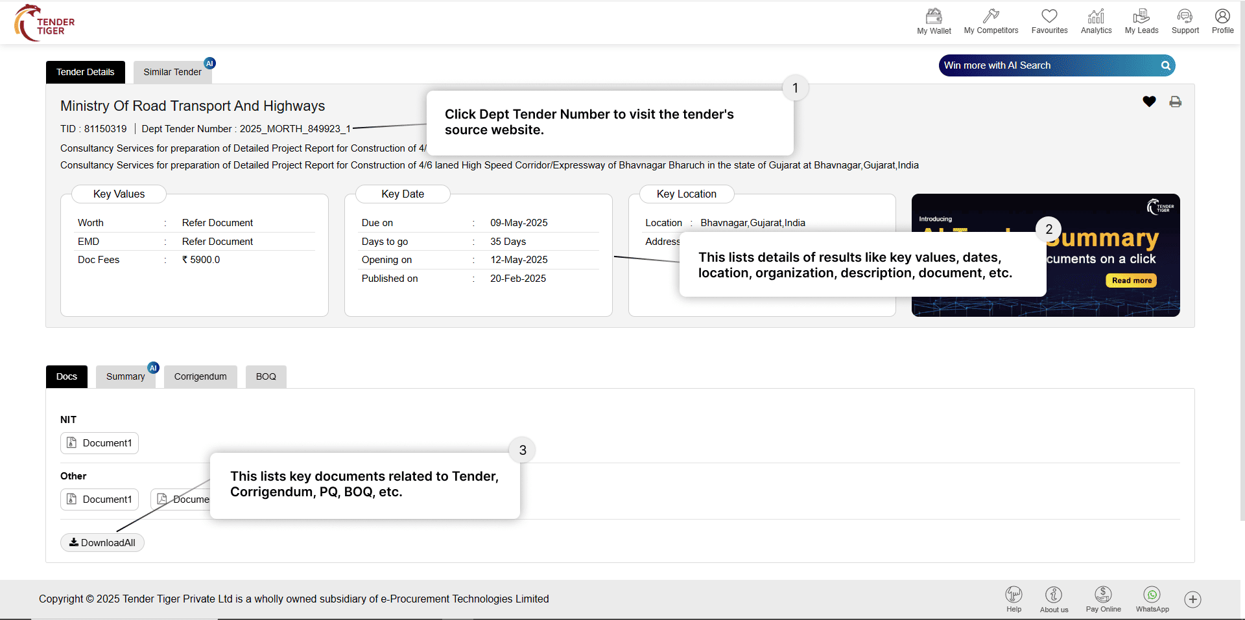The image size is (1245, 620).
Task: Open My Competitors section
Action: tap(991, 21)
